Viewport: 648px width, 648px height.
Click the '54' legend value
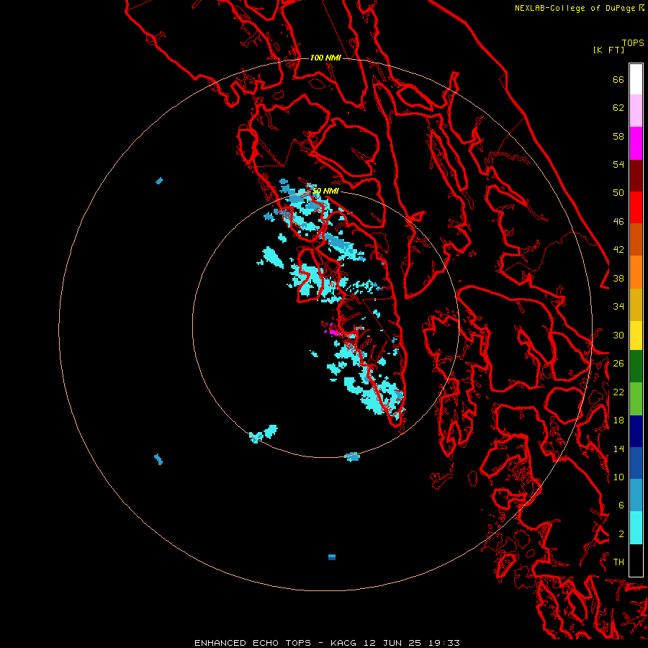pyautogui.click(x=618, y=164)
